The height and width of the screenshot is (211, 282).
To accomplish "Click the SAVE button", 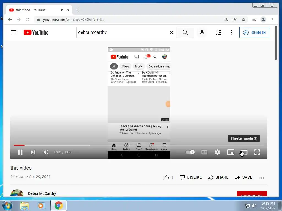I will [x=243, y=177].
